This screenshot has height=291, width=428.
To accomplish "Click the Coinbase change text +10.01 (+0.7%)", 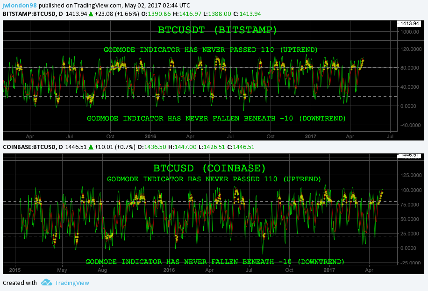I will coord(114,147).
